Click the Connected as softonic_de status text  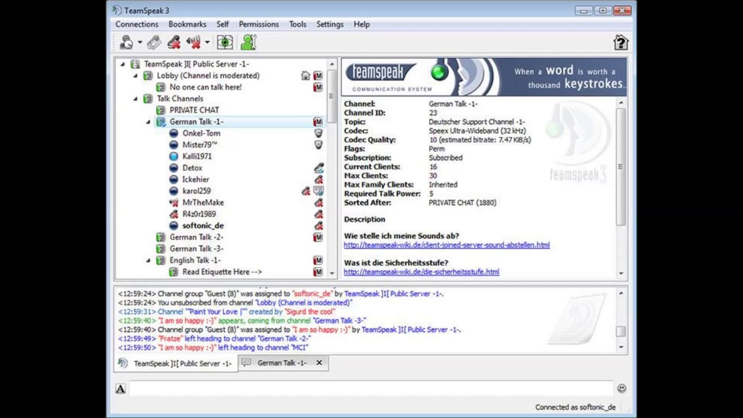pyautogui.click(x=575, y=407)
